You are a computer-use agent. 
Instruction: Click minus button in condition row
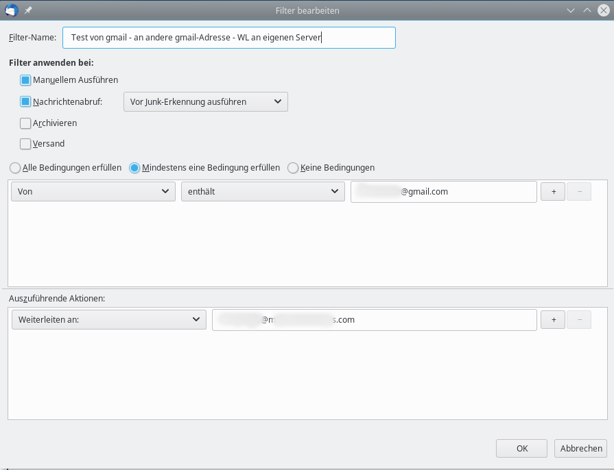(579, 192)
